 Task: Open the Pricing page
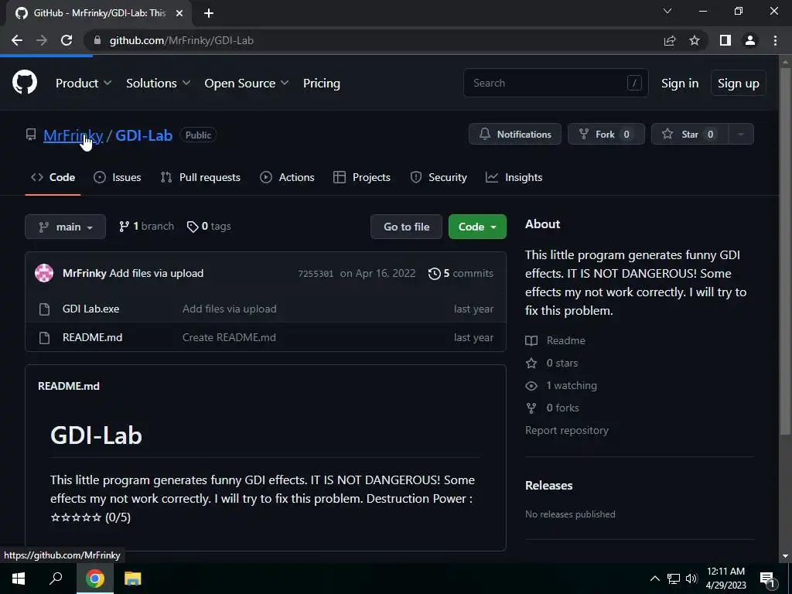[321, 84]
